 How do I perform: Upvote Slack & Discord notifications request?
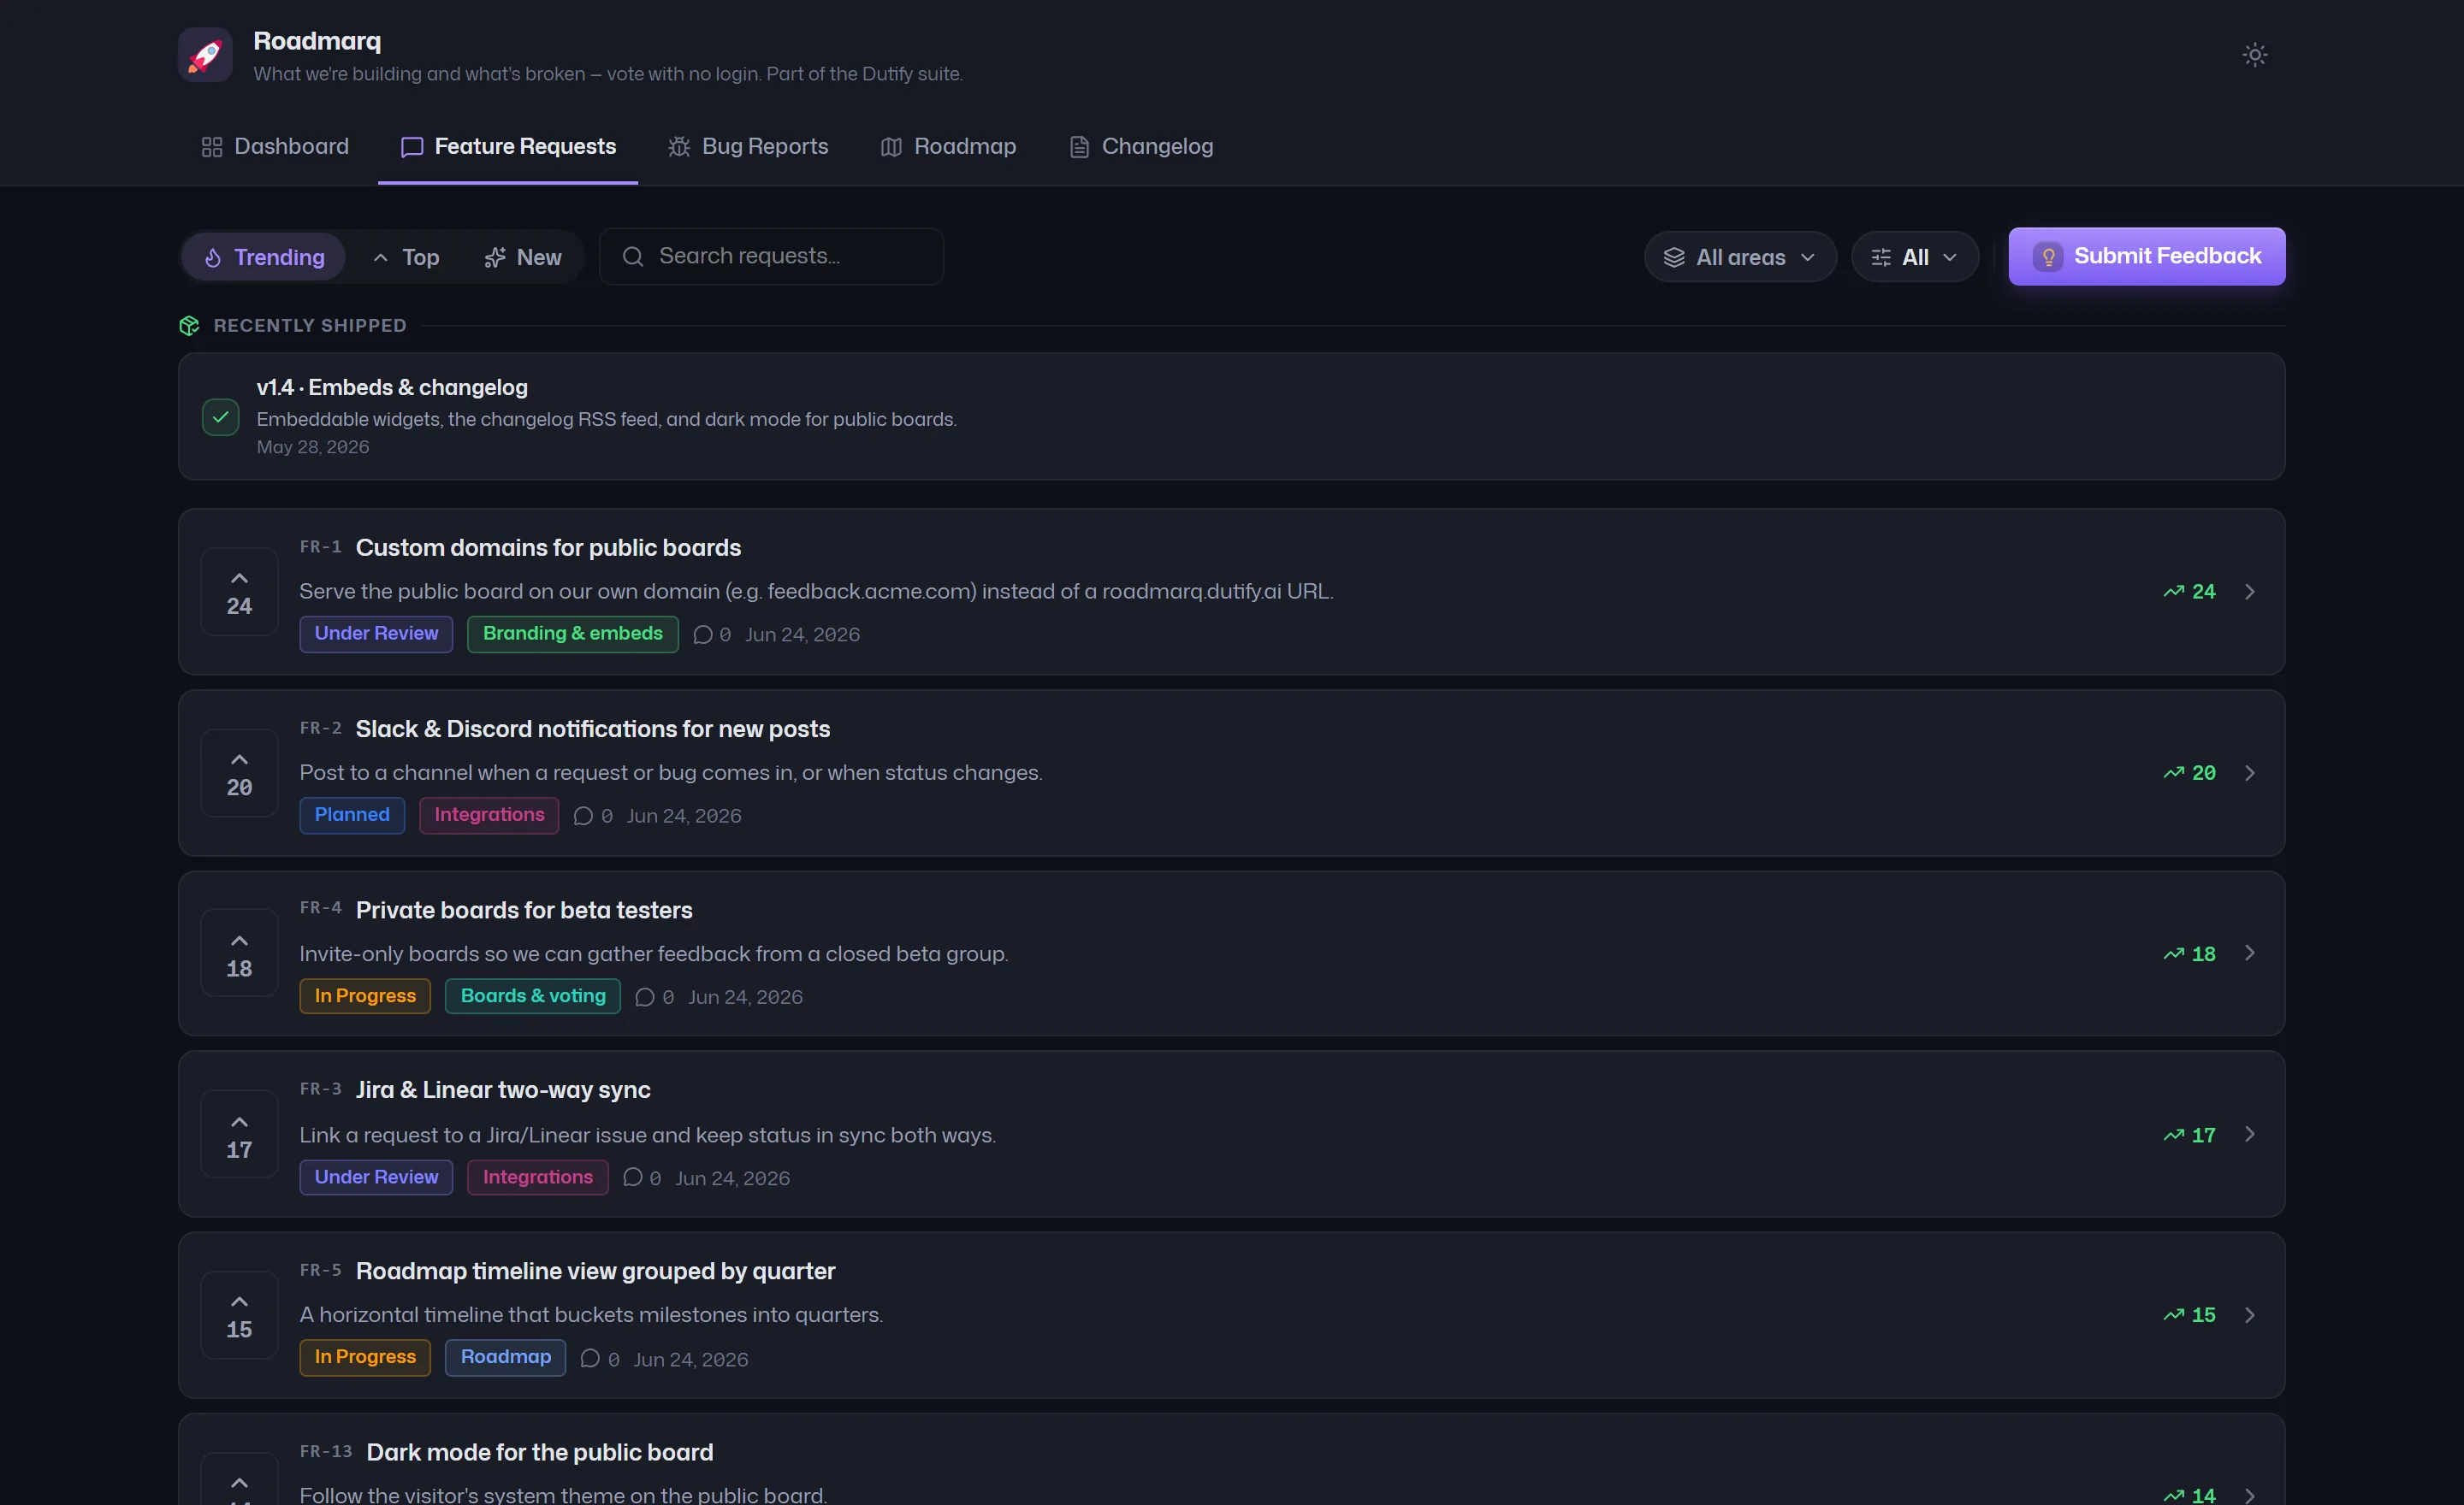click(x=239, y=774)
